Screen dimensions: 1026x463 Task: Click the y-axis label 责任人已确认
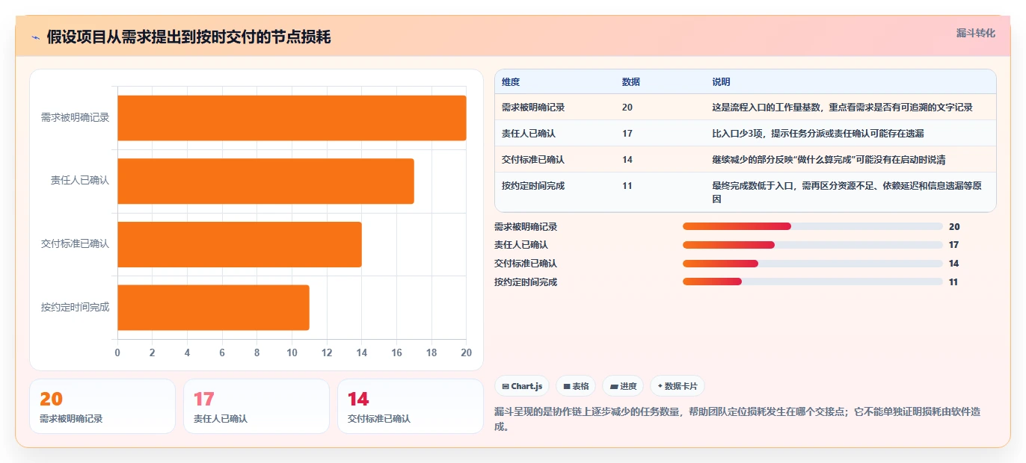click(x=79, y=181)
